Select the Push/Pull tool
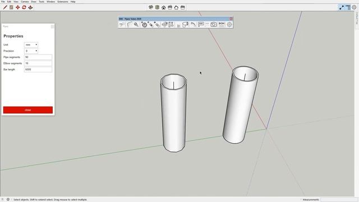The height and width of the screenshot is (202, 359). point(30,7)
